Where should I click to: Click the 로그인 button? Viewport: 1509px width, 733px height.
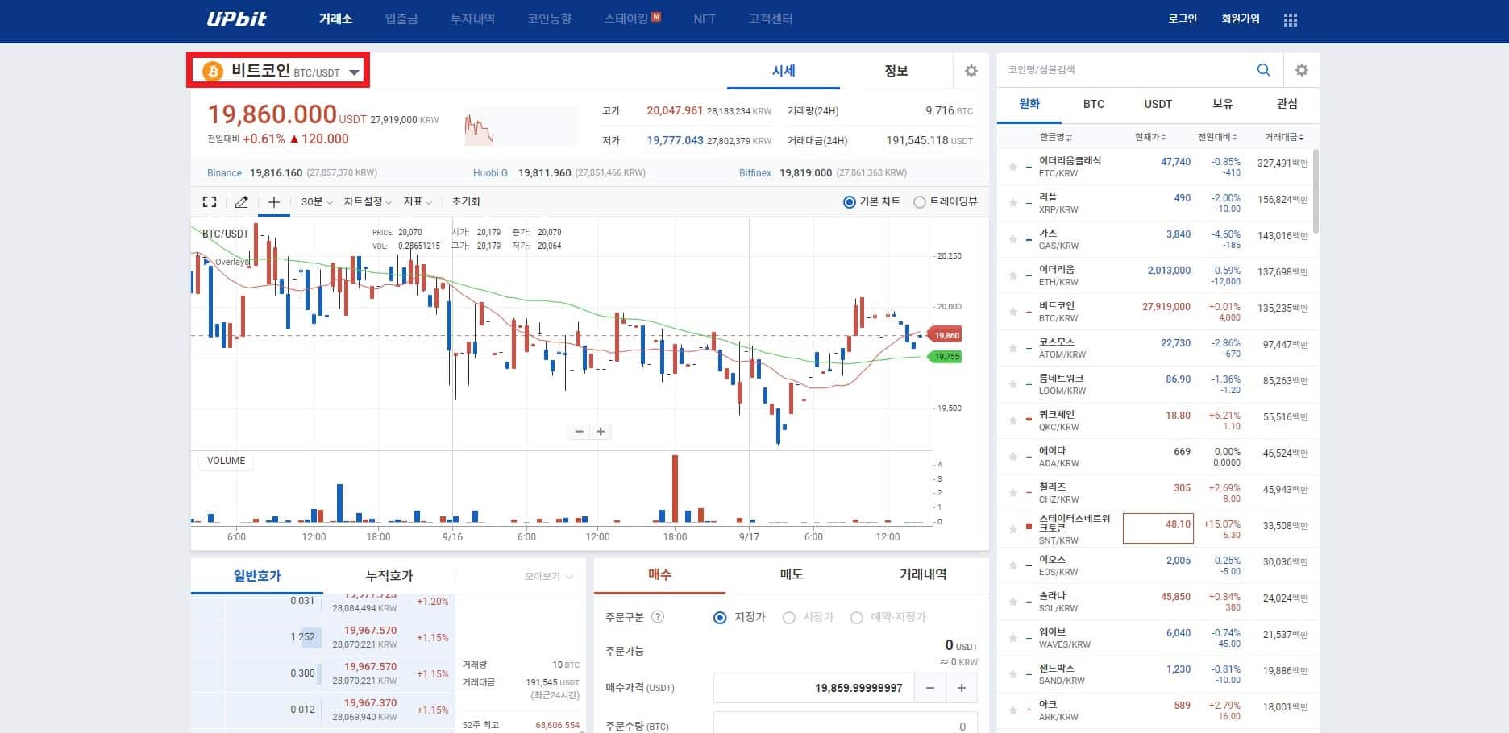(x=1181, y=19)
